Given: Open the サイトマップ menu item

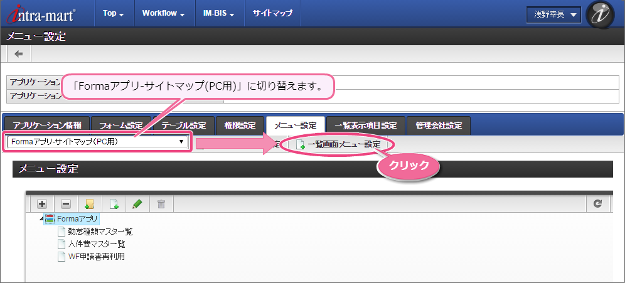Looking at the screenshot, I should click(x=272, y=13).
